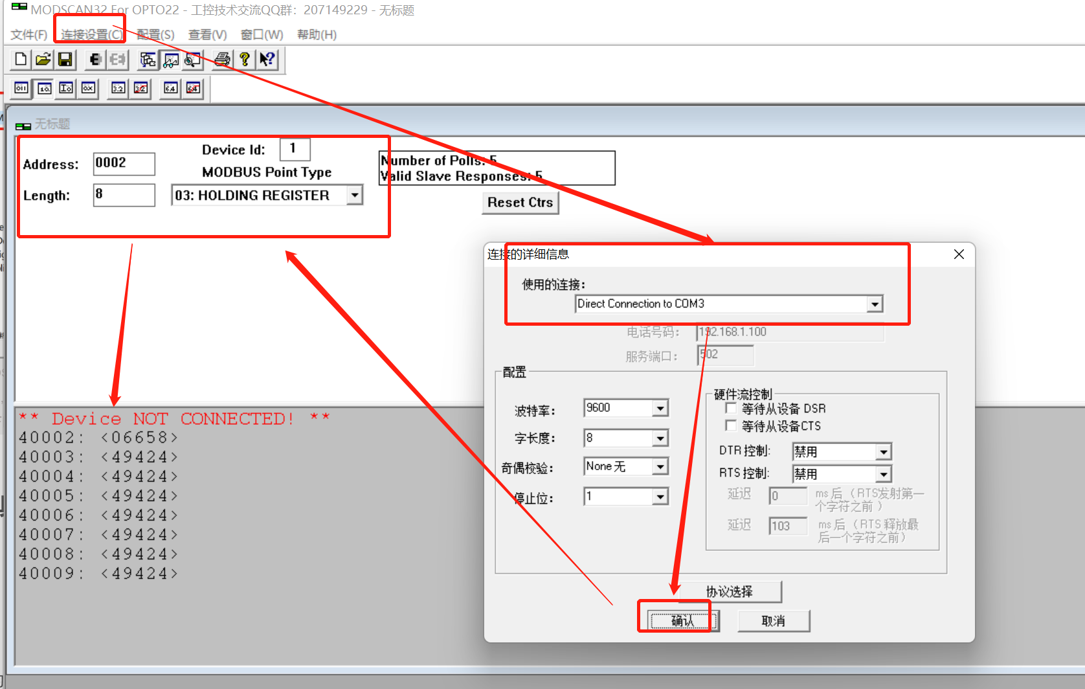Connect to the Modbus device
This screenshot has width=1085, height=689.
coord(95,59)
